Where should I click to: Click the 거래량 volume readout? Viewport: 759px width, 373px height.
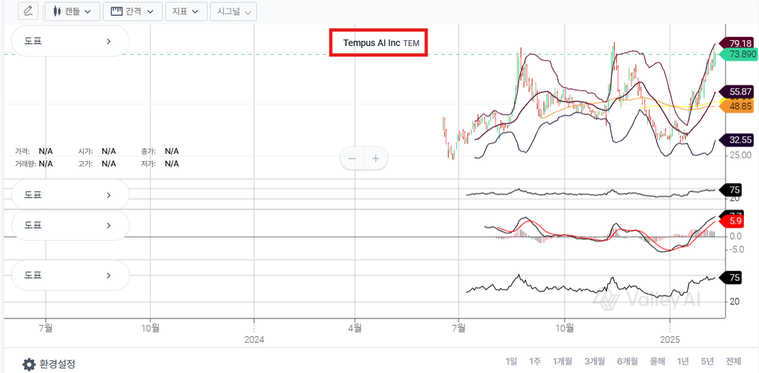point(34,164)
